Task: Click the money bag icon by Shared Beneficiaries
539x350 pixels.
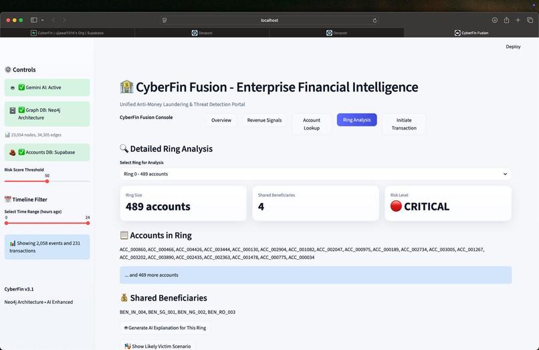Action: [124, 297]
